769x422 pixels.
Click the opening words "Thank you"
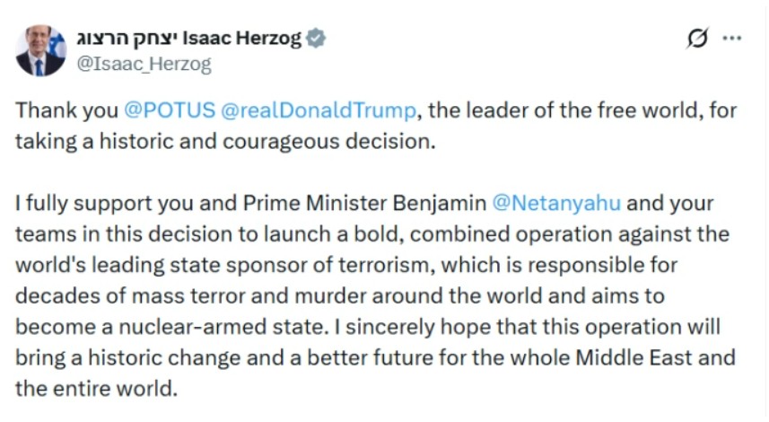pyautogui.click(x=66, y=112)
